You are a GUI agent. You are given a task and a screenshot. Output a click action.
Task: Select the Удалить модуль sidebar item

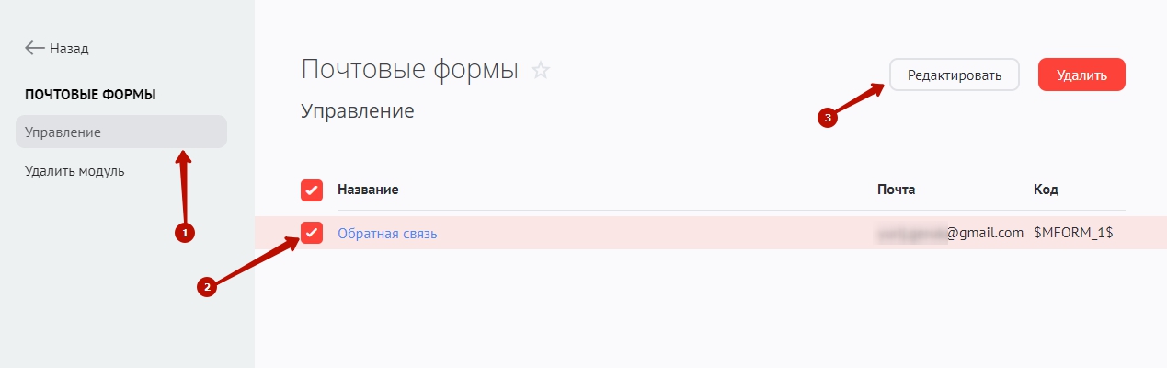pos(74,170)
